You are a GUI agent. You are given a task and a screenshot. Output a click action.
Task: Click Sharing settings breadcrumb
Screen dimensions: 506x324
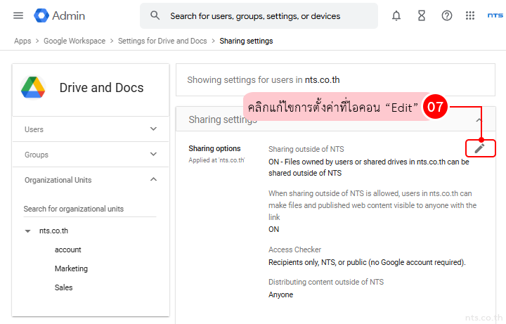coord(246,41)
